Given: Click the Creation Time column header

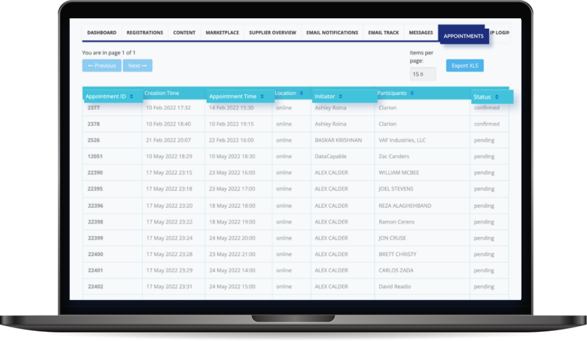Looking at the screenshot, I should (x=162, y=93).
